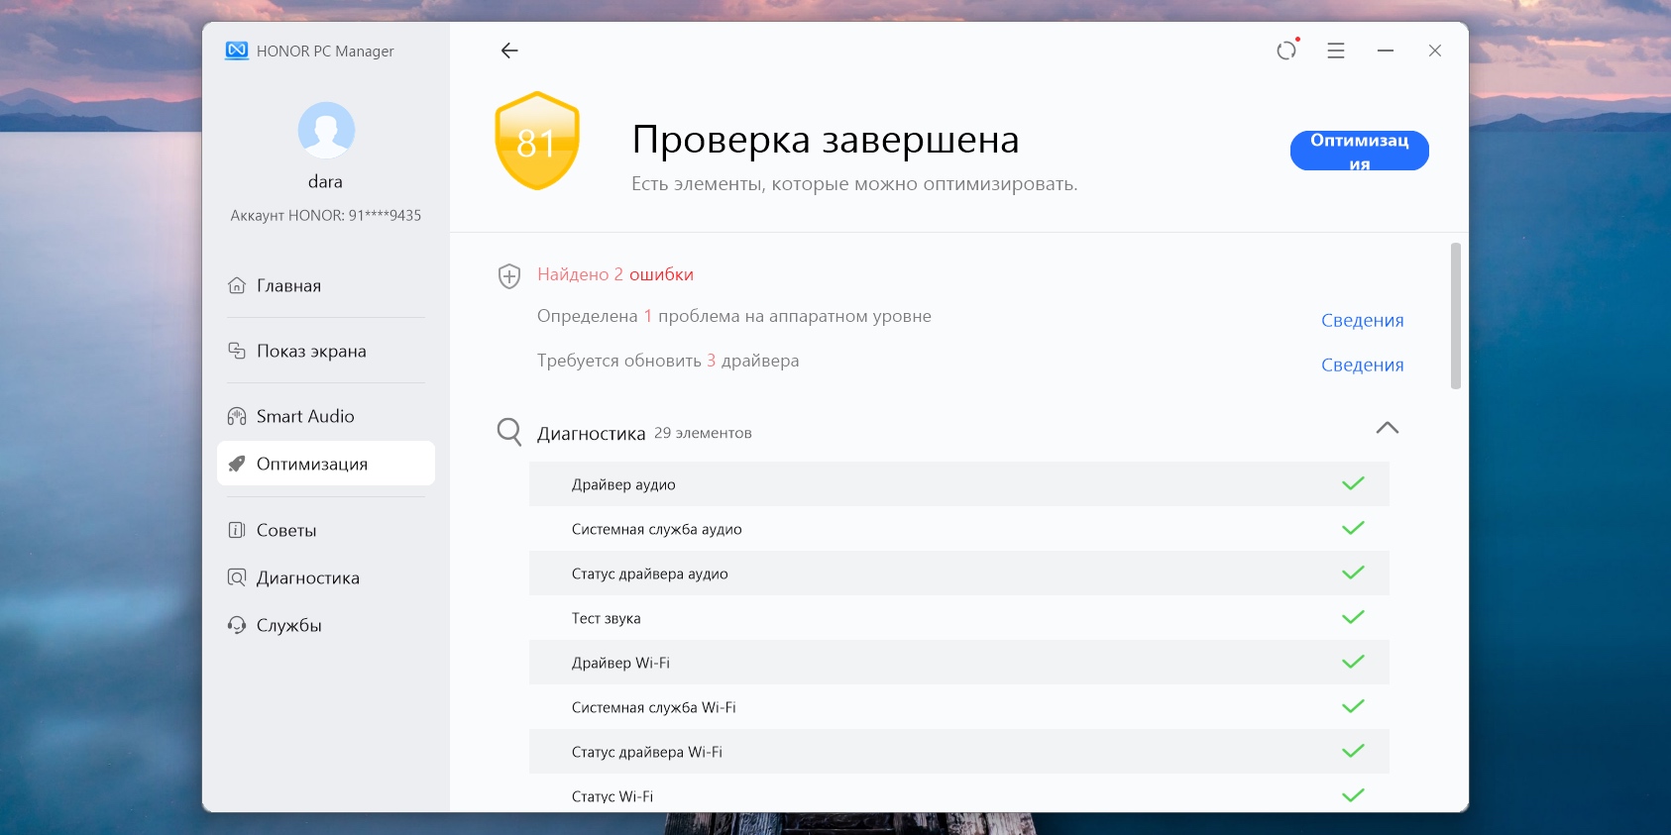Screen dimensions: 1671x835
Task: Collapse the Диагностика 29 элементов section
Action: (x=1388, y=428)
